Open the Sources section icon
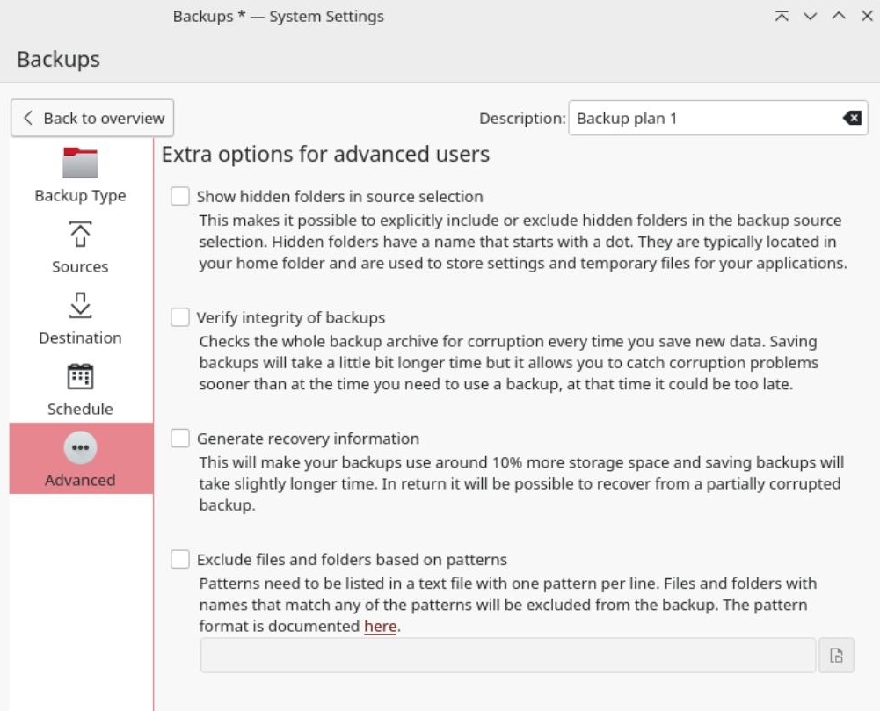The height and width of the screenshot is (711, 880). (x=80, y=235)
